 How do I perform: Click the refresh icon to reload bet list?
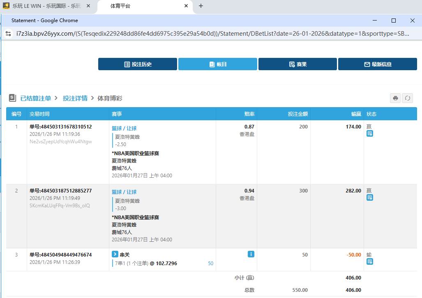[x=407, y=98]
